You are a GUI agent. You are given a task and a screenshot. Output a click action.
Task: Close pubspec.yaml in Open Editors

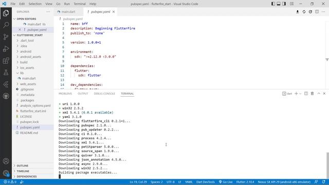coord(20,30)
